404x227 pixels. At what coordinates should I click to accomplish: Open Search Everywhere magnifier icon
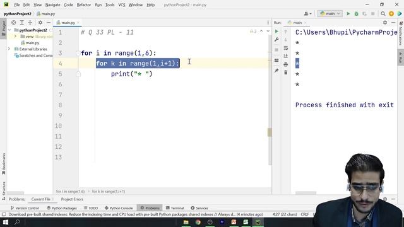383,14
